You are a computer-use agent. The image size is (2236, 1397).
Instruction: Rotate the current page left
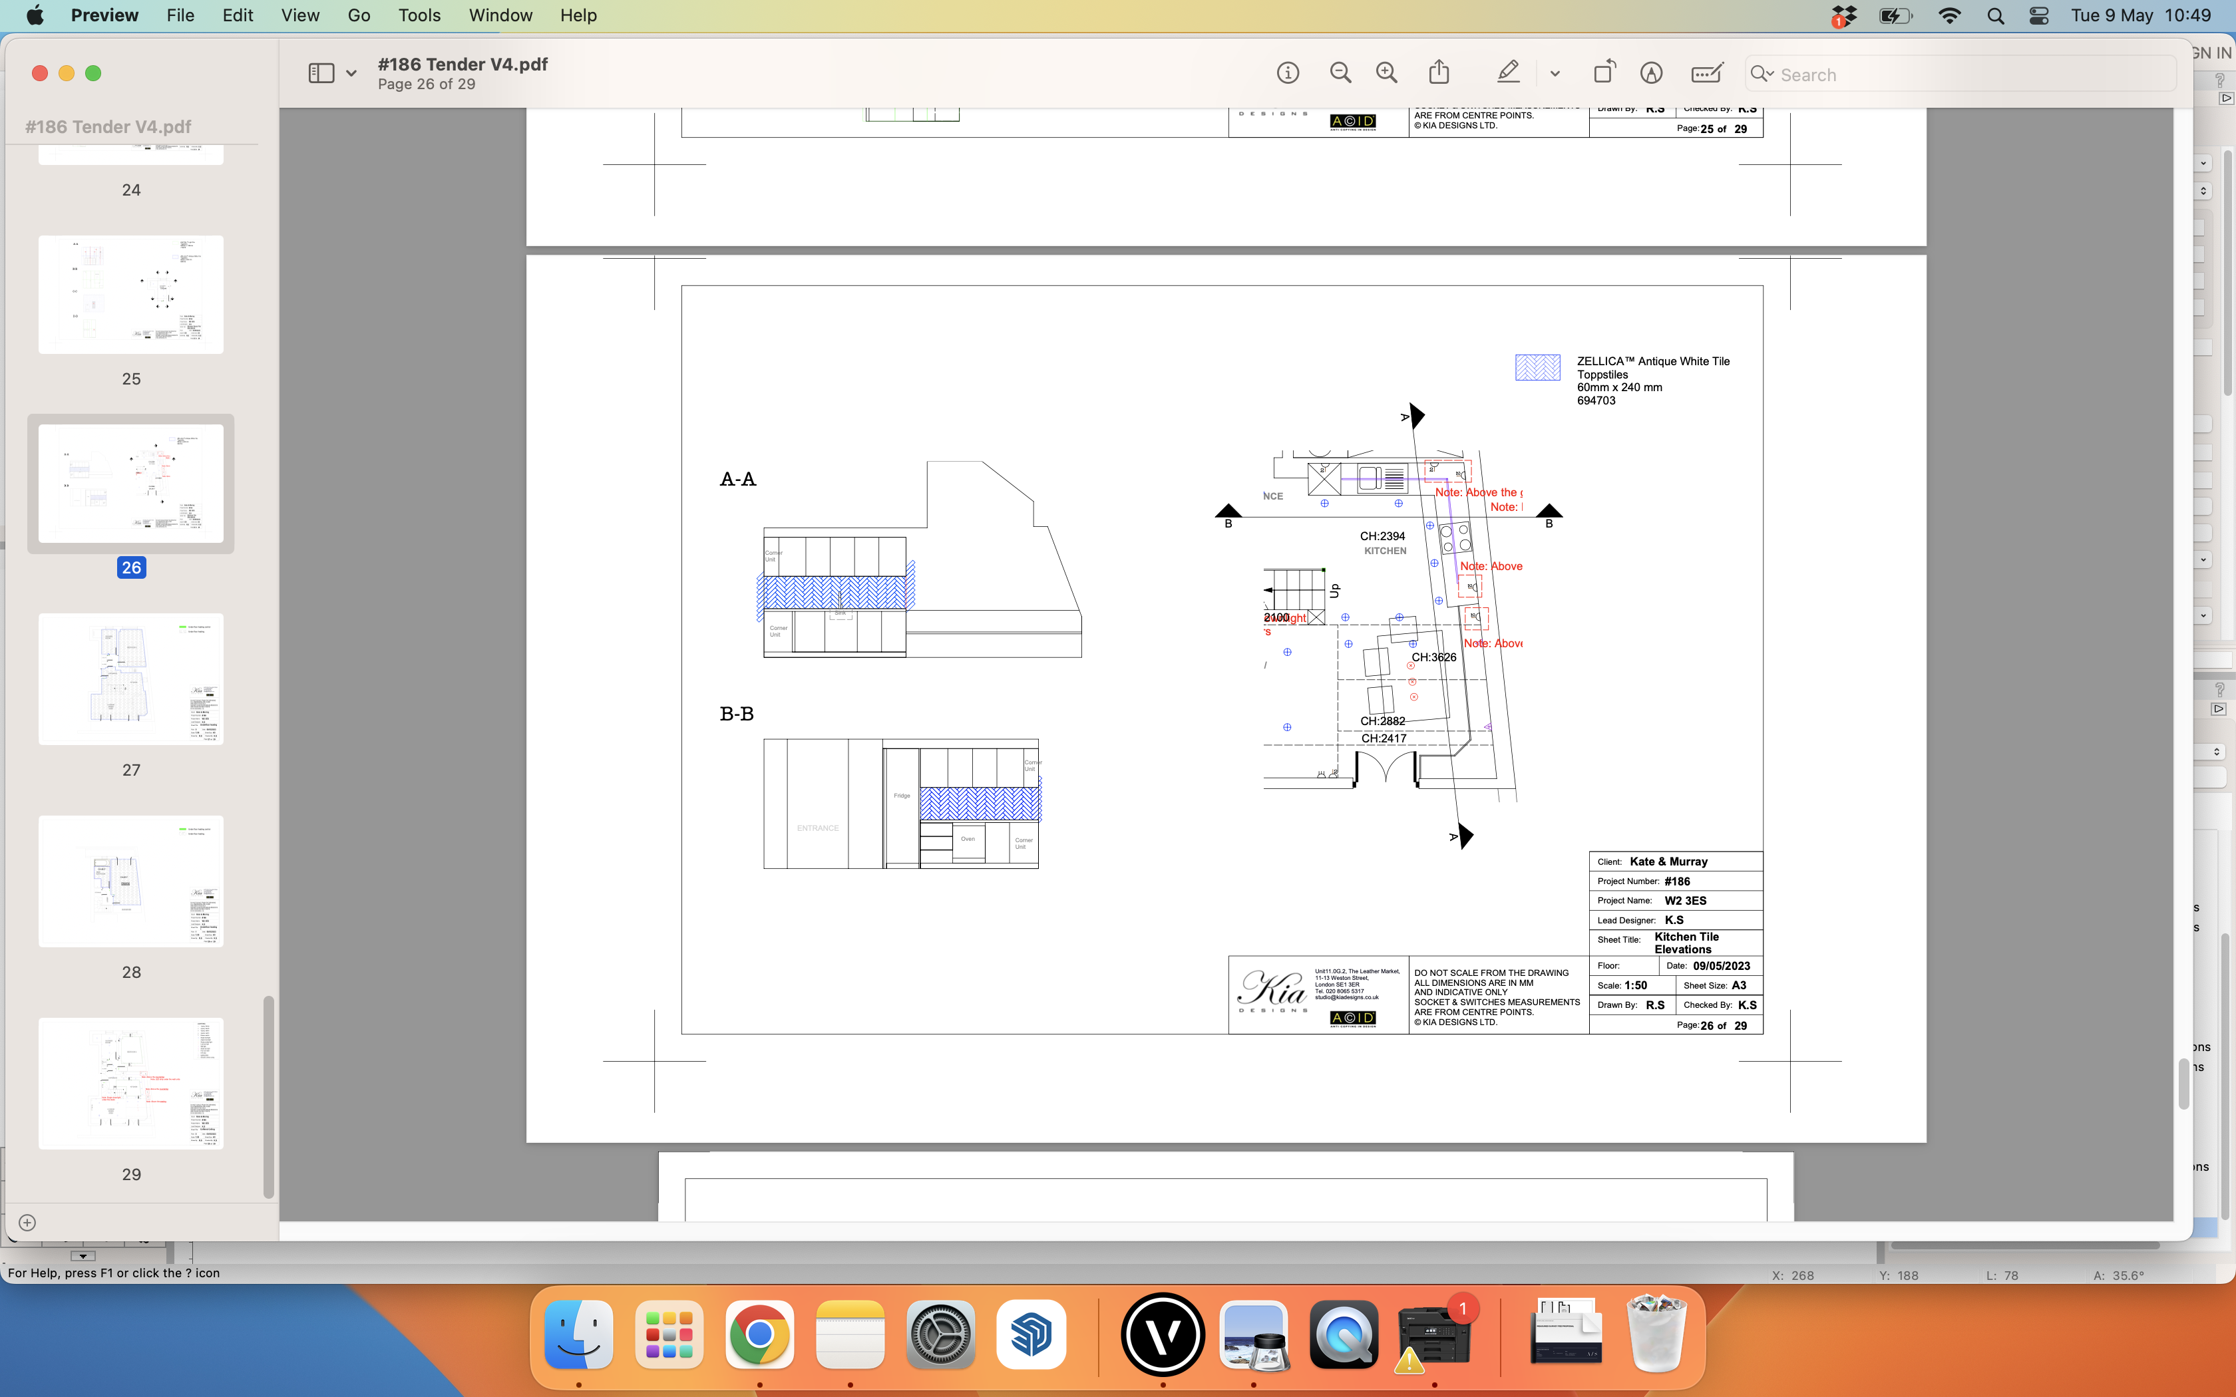(1603, 72)
